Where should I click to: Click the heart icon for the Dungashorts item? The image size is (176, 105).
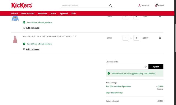(x=24, y=49)
